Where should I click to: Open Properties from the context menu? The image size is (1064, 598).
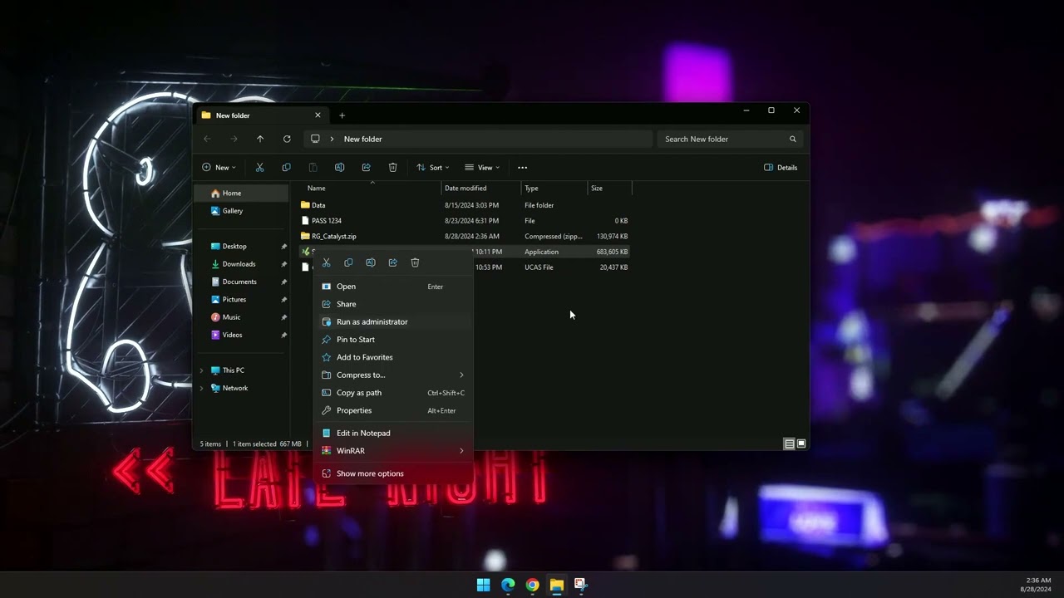pyautogui.click(x=393, y=410)
